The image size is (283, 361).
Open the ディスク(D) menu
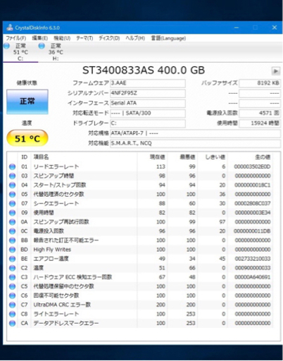(109, 38)
